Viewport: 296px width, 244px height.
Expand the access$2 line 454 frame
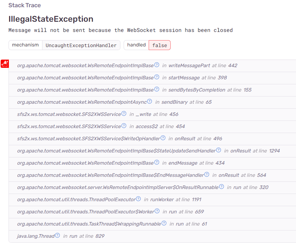(x=151, y=126)
